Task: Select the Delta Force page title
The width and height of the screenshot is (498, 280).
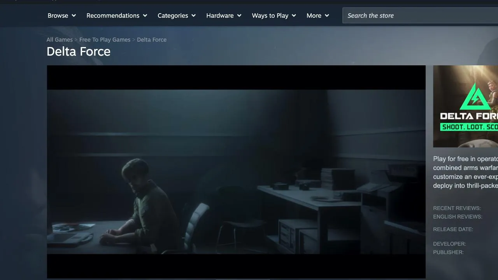Action: coord(79,51)
